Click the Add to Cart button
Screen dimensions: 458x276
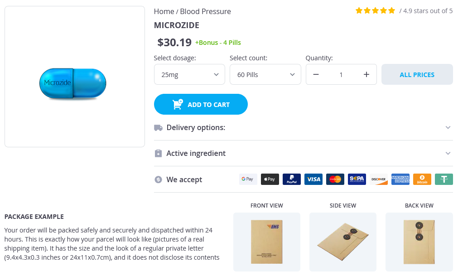pos(201,105)
